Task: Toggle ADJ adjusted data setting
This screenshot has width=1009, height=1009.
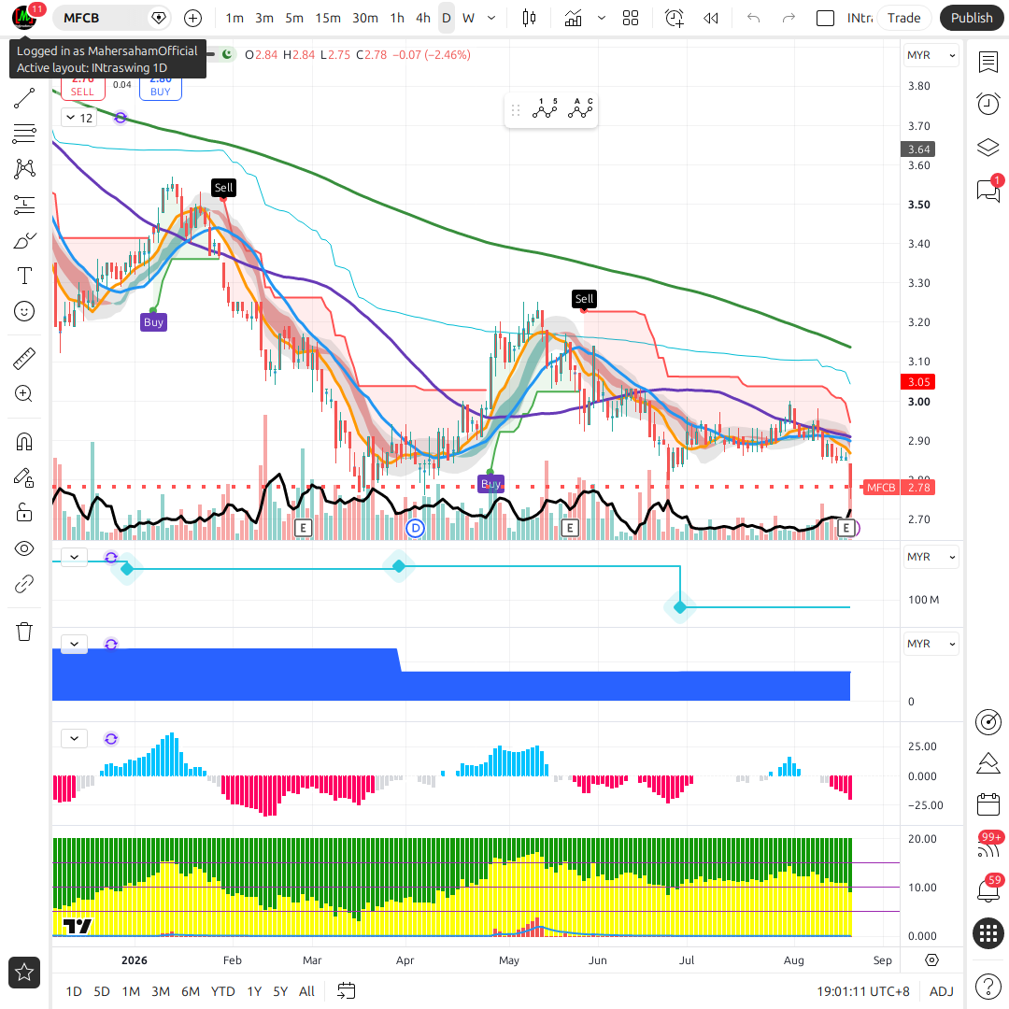Action: coord(942,991)
